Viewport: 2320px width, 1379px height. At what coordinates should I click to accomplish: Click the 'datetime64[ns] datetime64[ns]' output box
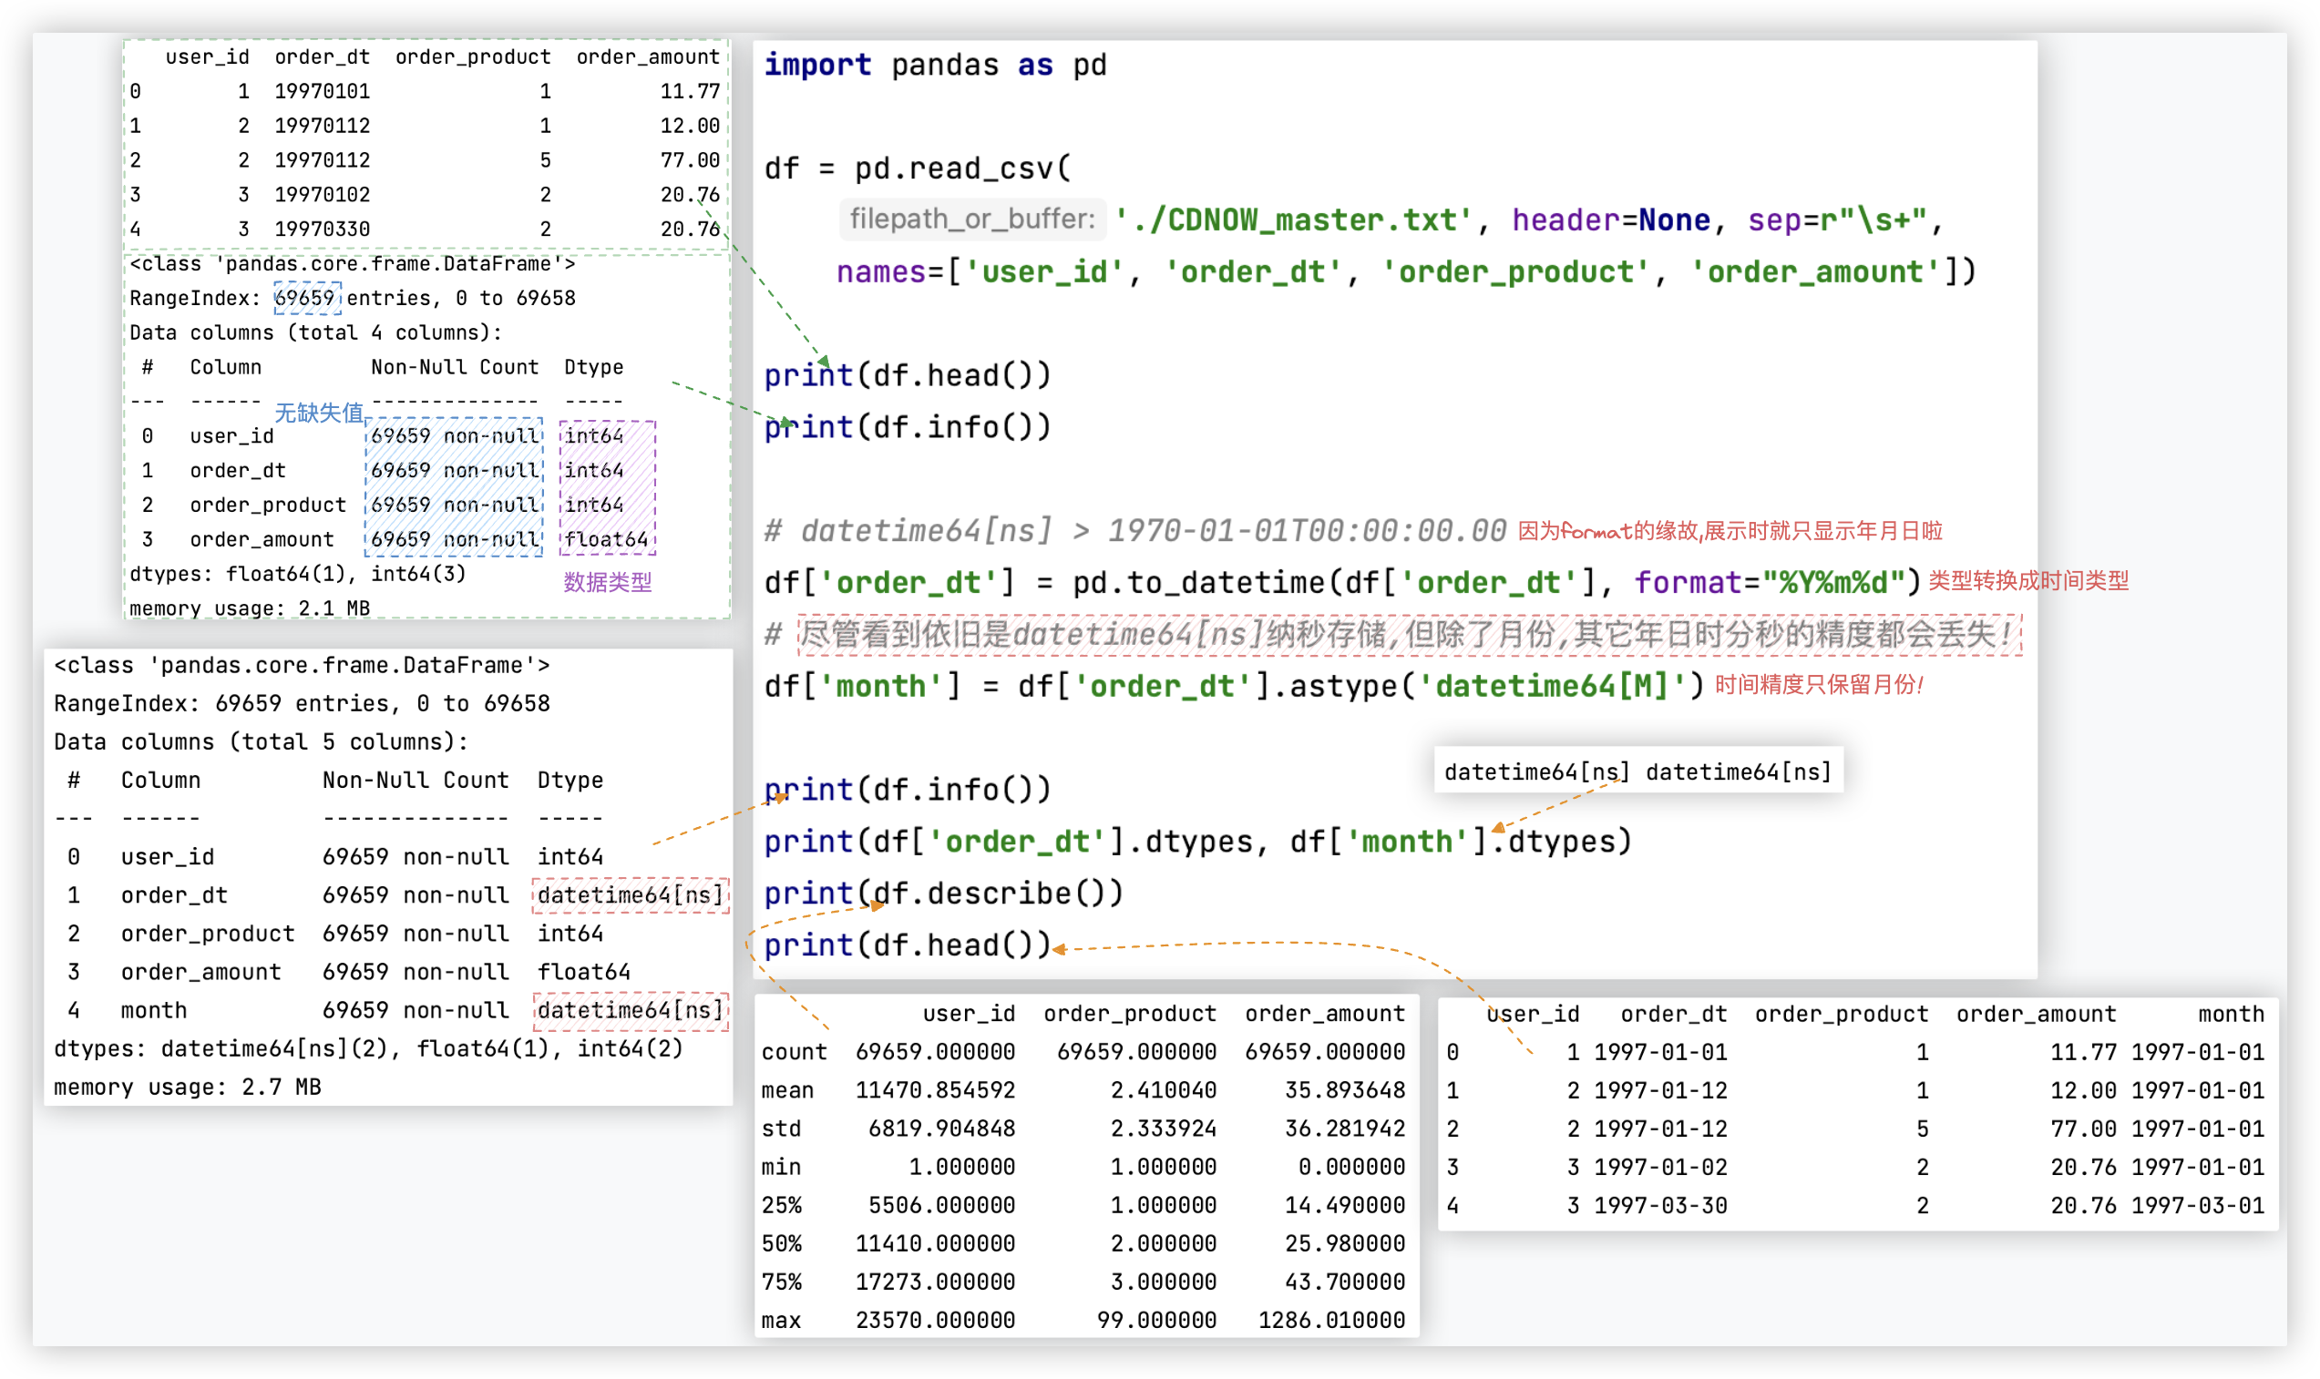(x=1637, y=771)
